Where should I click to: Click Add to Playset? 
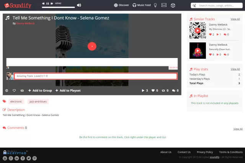[x=68, y=90]
